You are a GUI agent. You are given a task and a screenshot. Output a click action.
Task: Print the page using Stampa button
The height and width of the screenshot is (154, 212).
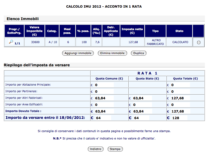pyautogui.click(x=115, y=149)
